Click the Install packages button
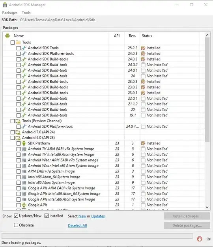213x247 pixels. point(187,216)
